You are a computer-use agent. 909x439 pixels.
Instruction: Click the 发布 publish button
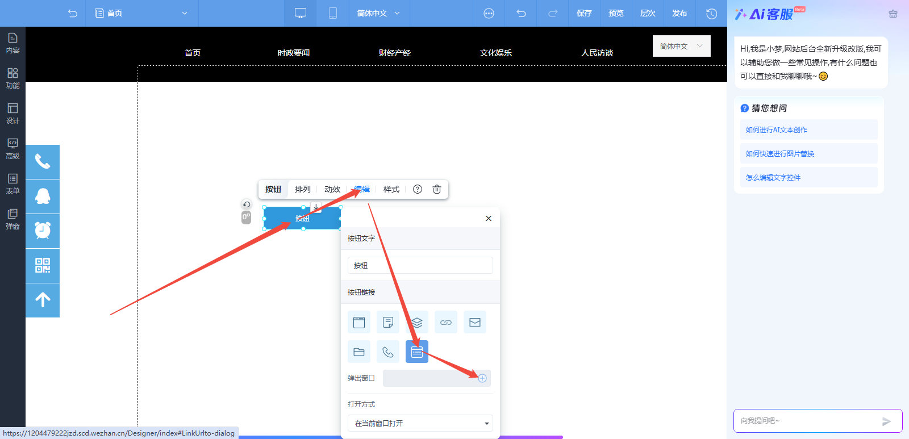point(679,13)
